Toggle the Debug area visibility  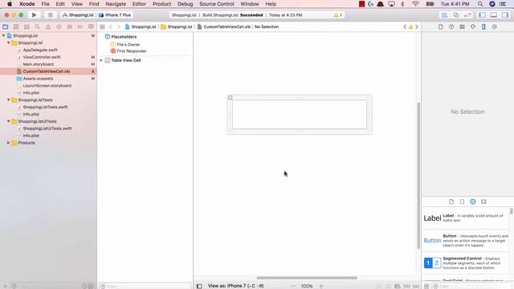(x=493, y=15)
